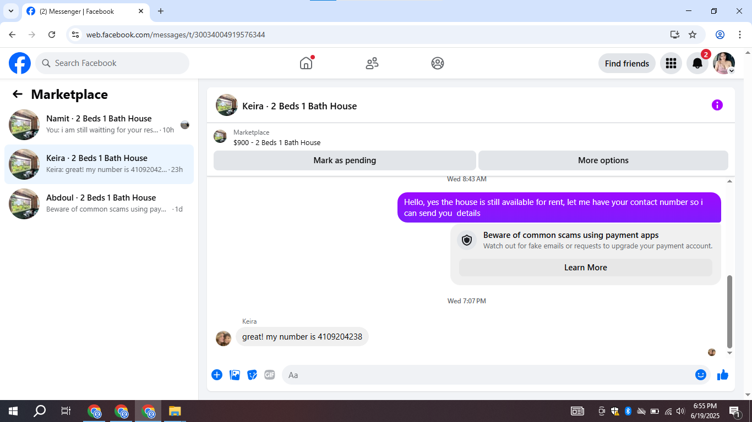Open the Facebook menu grid icon

pyautogui.click(x=671, y=63)
